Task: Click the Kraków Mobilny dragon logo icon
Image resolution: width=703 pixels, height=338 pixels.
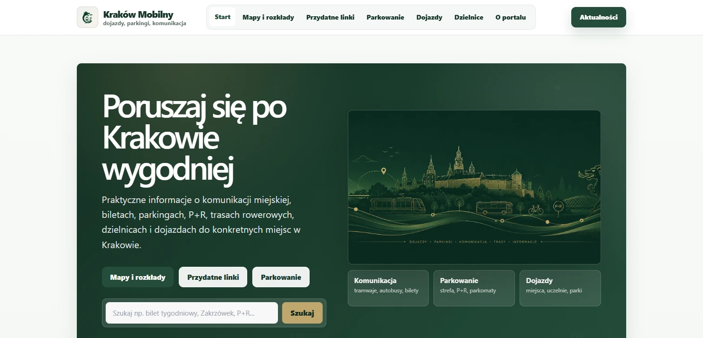Action: point(88,17)
